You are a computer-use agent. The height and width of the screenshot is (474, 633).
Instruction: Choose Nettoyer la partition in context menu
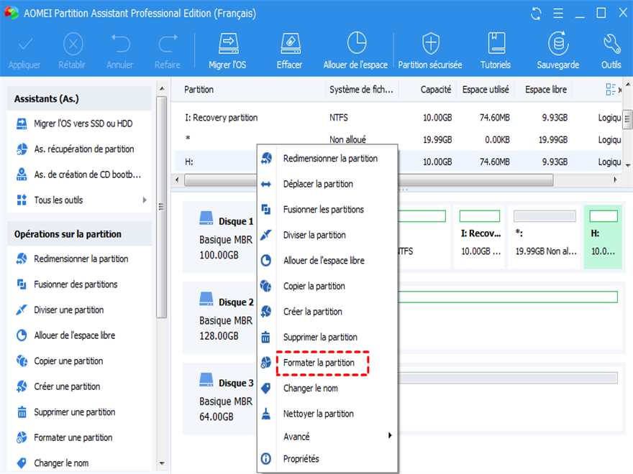pos(327,414)
